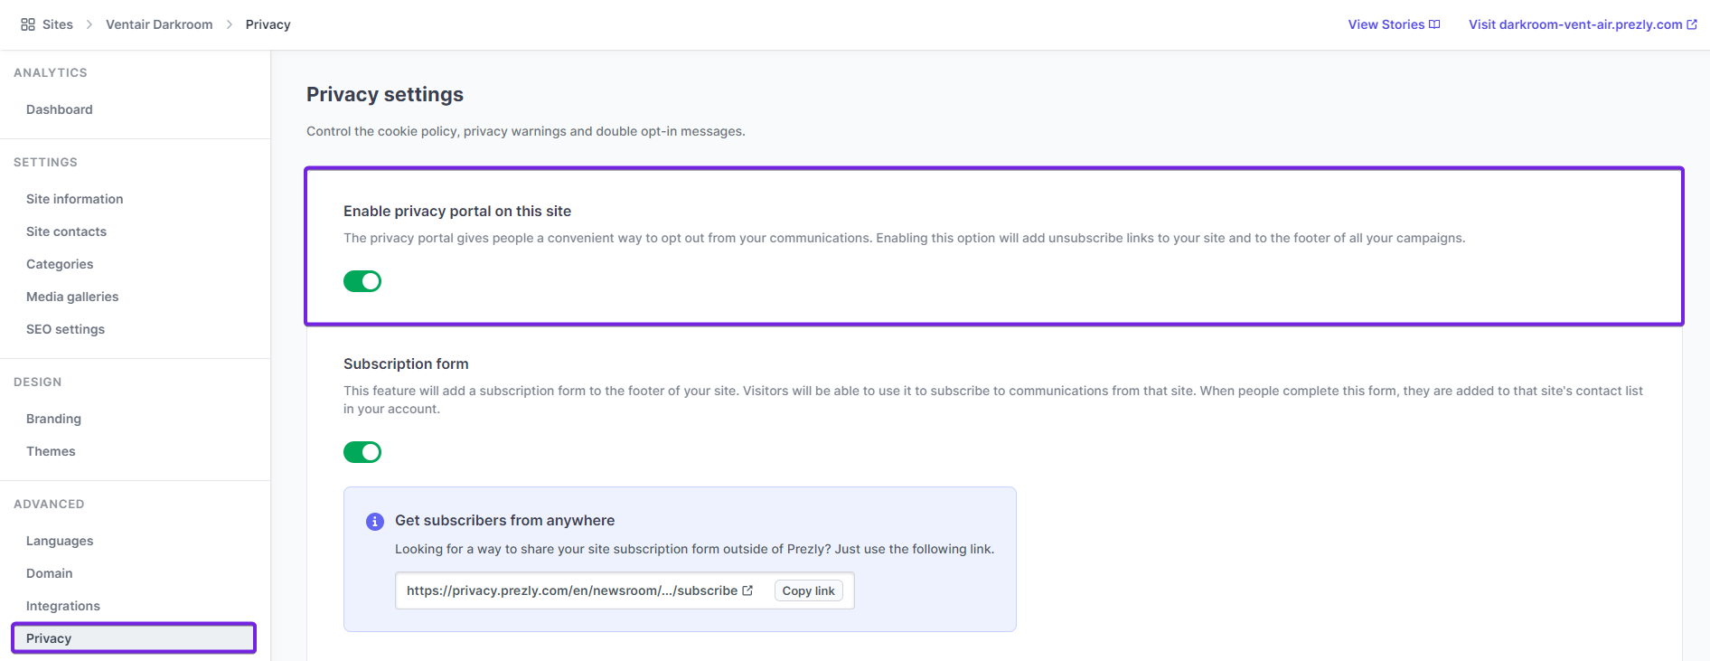Open Site contacts settings
The height and width of the screenshot is (661, 1710).
point(67,231)
